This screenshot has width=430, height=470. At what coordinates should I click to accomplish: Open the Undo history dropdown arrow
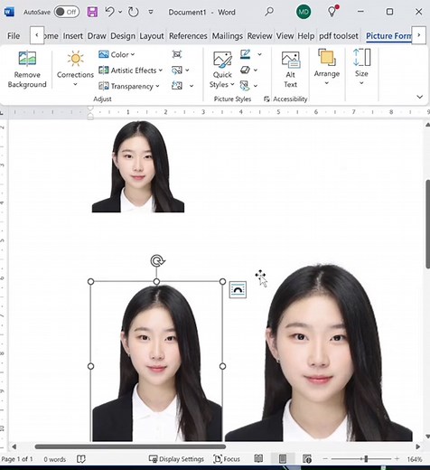[120, 12]
